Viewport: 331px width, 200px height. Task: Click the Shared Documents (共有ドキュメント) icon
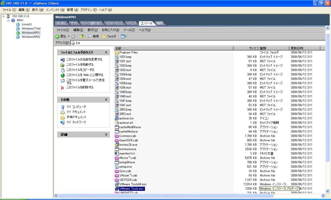click(62, 117)
